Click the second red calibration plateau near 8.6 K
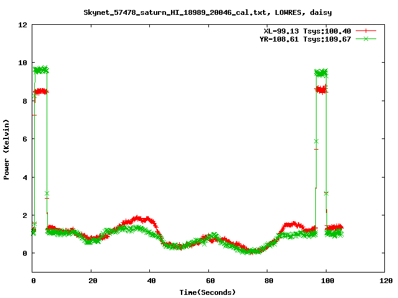 321,89
